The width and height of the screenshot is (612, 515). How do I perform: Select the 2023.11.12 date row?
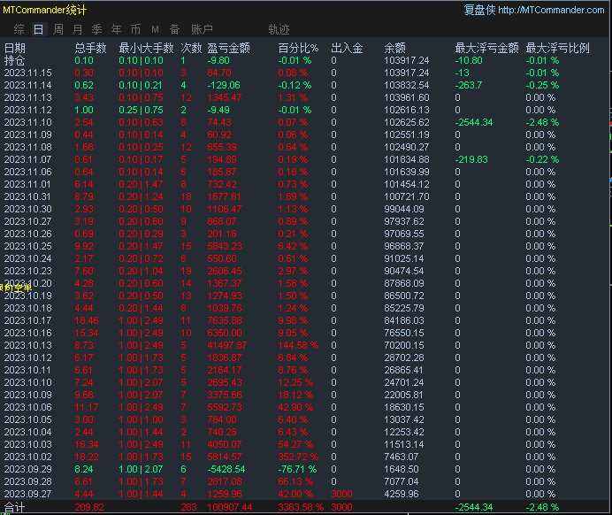tap(27, 110)
